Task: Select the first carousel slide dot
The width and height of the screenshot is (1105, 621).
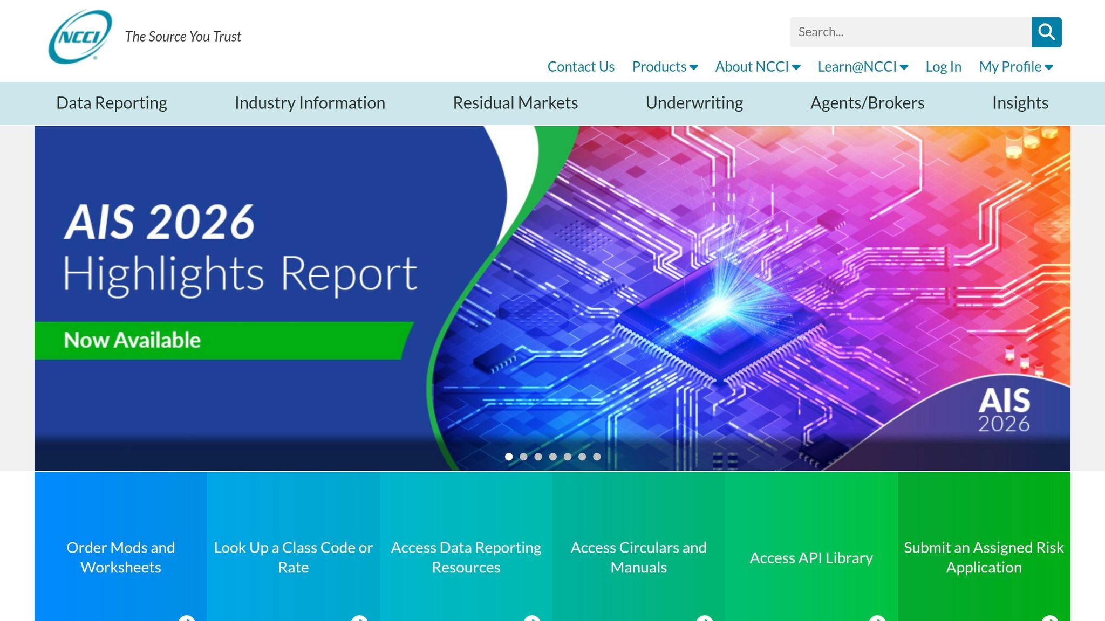Action: coord(509,457)
